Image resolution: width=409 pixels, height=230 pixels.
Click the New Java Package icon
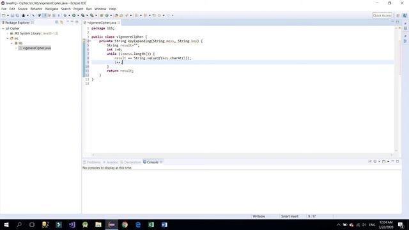pyautogui.click(x=102, y=15)
